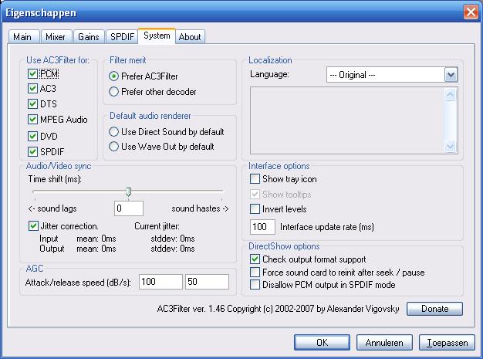Switch to the Mixer tab
This screenshot has width=483, height=359.
[x=56, y=37]
